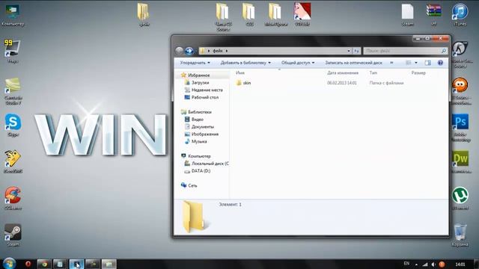Open the Photoshop desktop shortcut
The image size is (479, 269).
tap(460, 128)
